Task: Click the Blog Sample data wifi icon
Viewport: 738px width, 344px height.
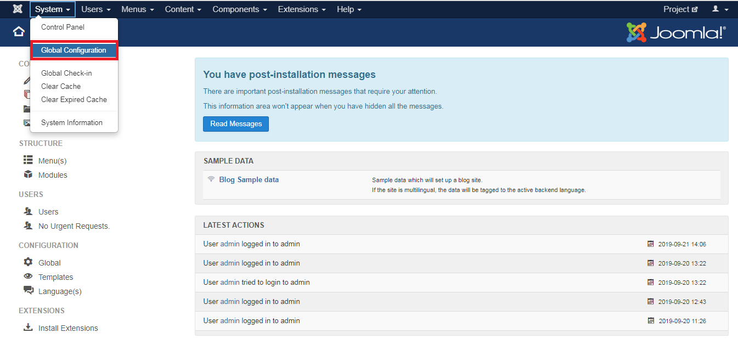Action: point(211,179)
